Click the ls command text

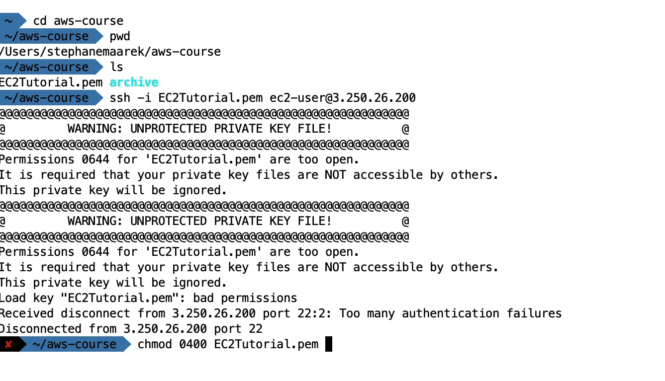point(116,67)
